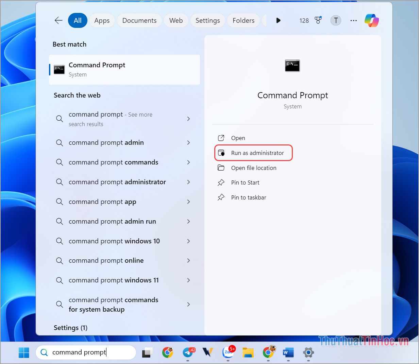The height and width of the screenshot is (364, 419).
Task: Open File Explorer from the taskbar
Action: tap(248, 353)
